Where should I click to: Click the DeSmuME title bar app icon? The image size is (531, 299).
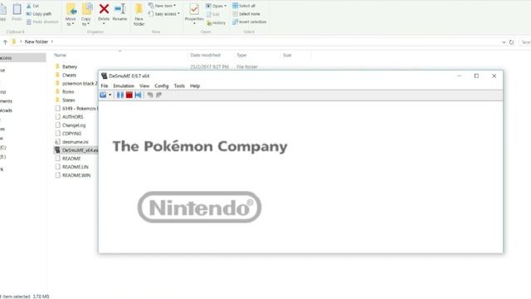[104, 76]
